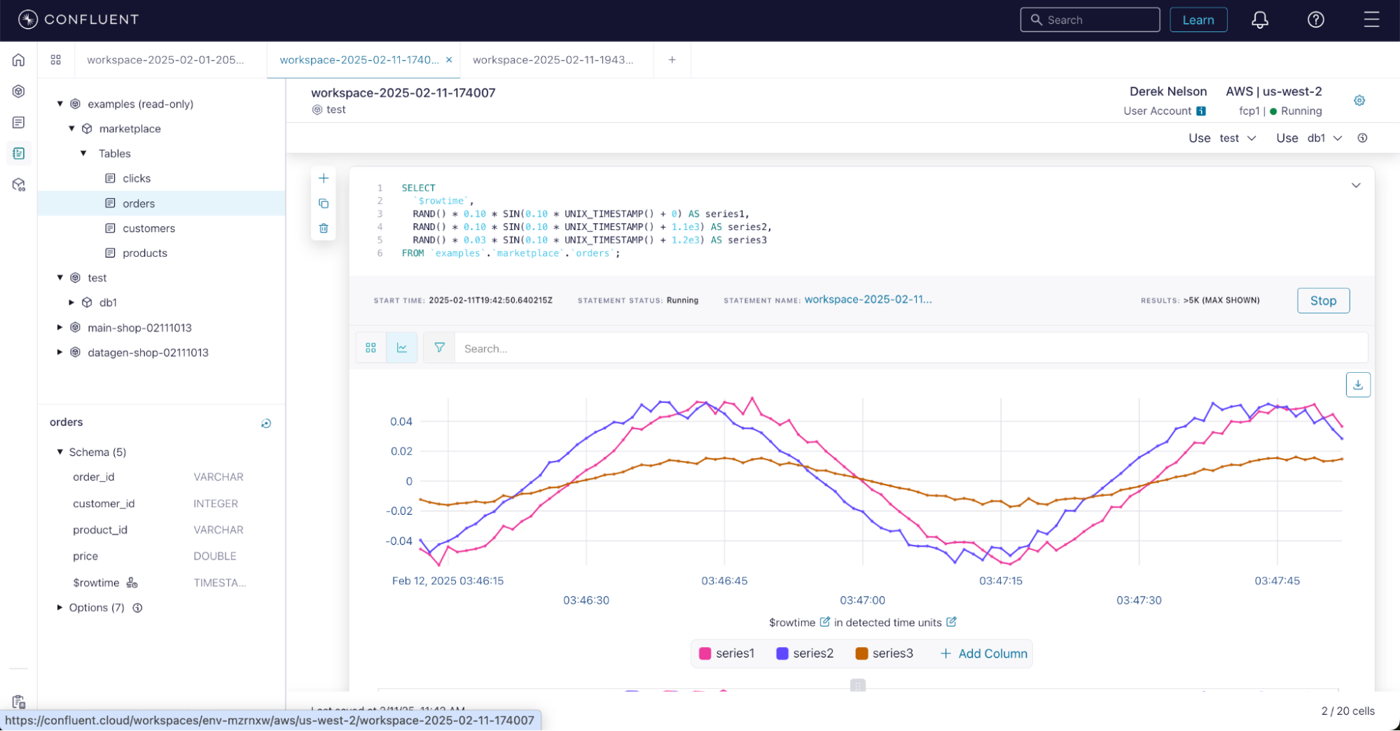
Task: Download chart results with download icon
Action: 1357,385
